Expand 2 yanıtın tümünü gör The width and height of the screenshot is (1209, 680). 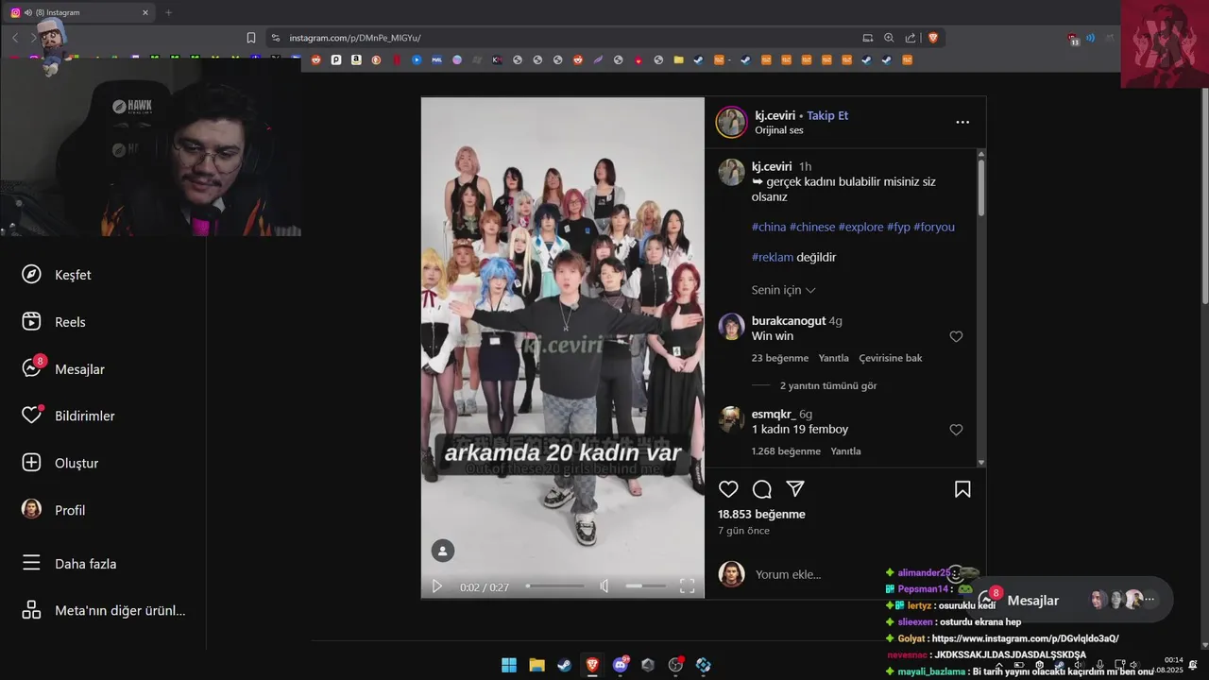point(828,385)
